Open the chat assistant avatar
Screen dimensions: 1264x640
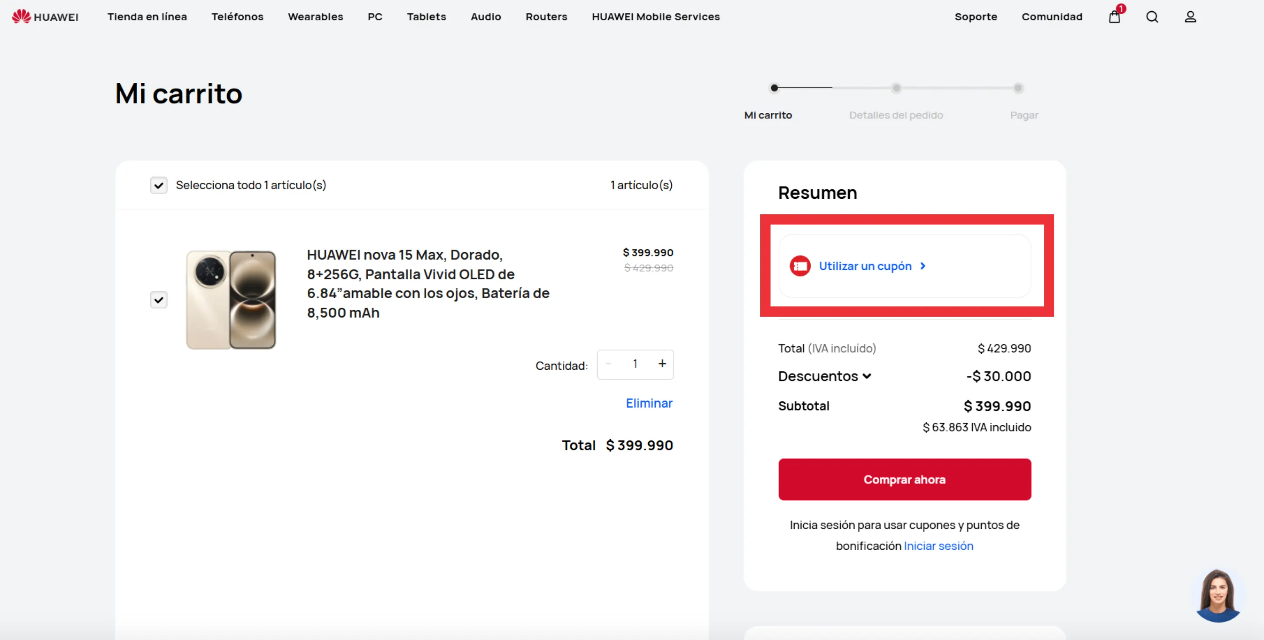coord(1218,595)
